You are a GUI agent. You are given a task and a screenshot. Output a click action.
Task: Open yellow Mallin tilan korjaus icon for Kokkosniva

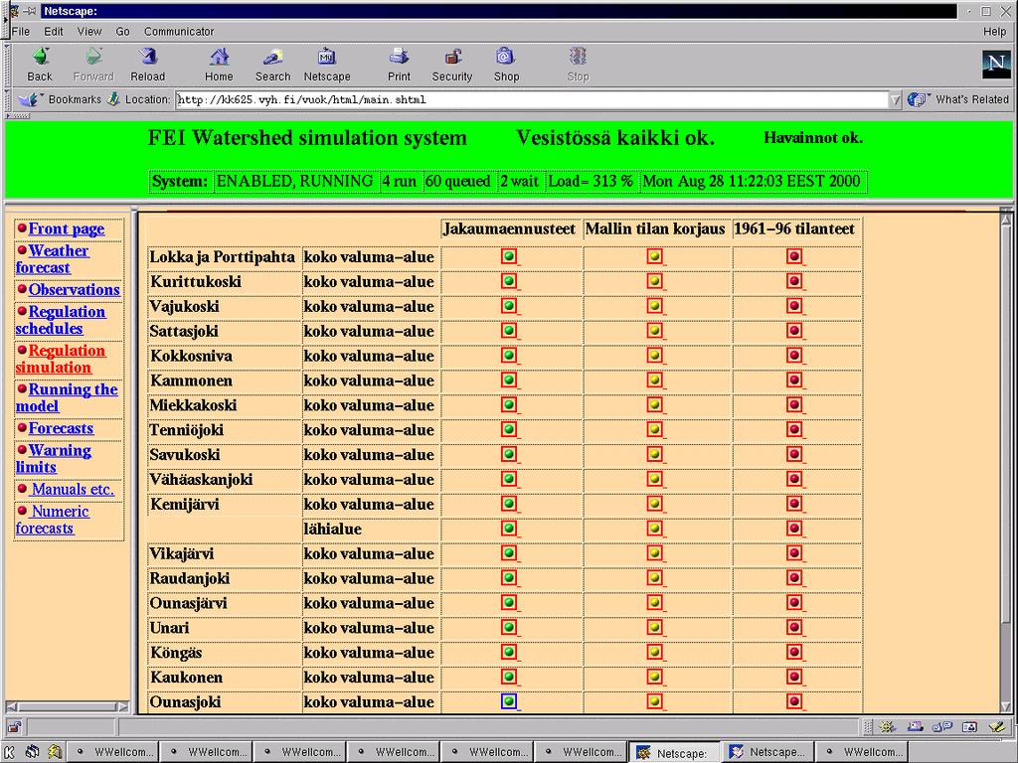click(654, 355)
